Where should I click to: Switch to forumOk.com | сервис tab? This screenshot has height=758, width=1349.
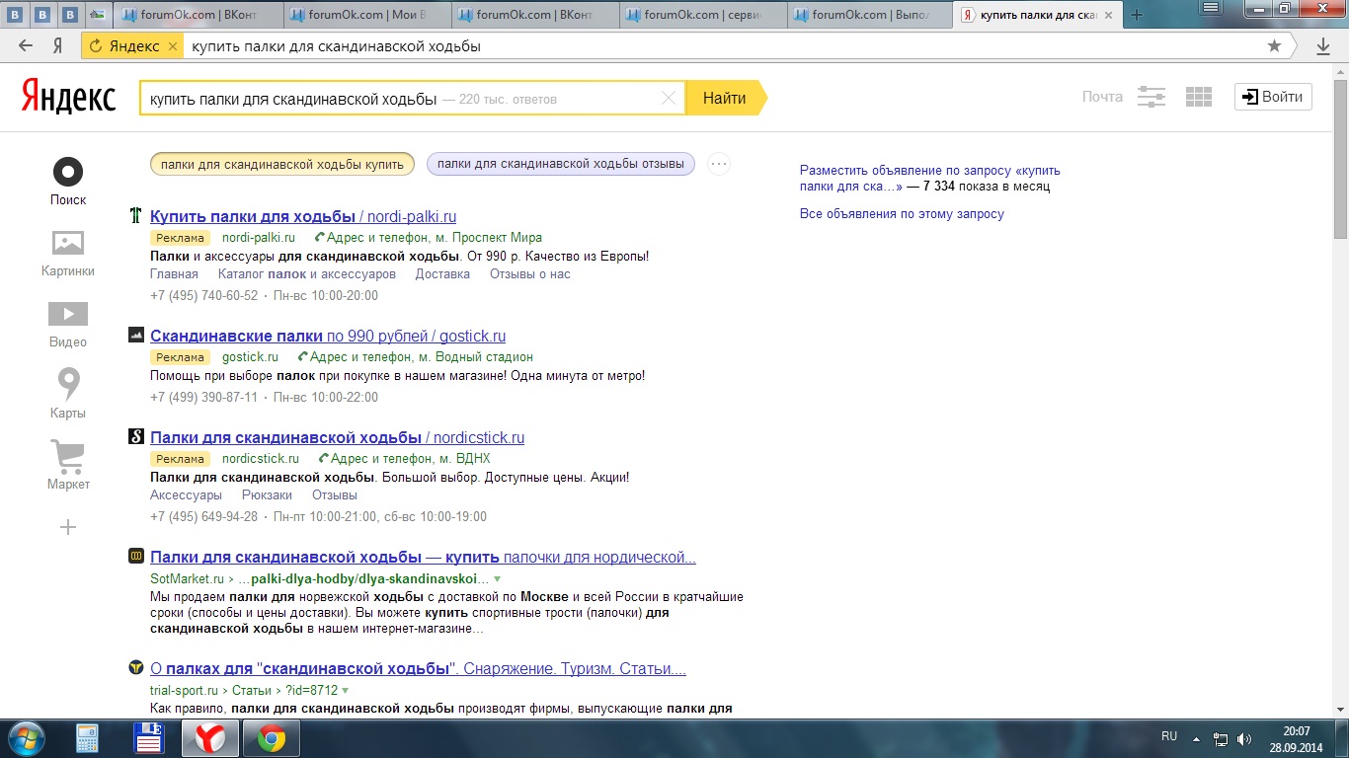click(x=704, y=15)
